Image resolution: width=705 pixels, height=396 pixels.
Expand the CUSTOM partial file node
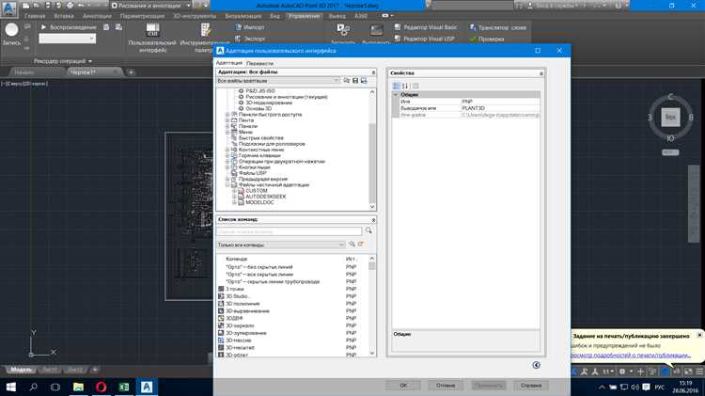[234, 191]
